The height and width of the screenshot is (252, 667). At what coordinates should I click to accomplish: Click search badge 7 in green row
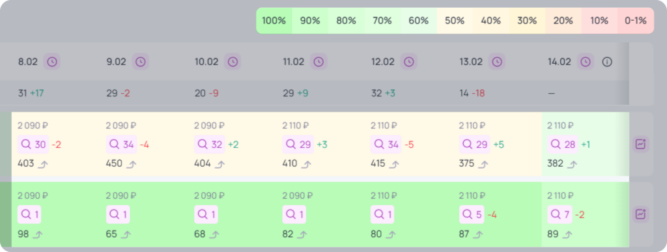(560, 215)
